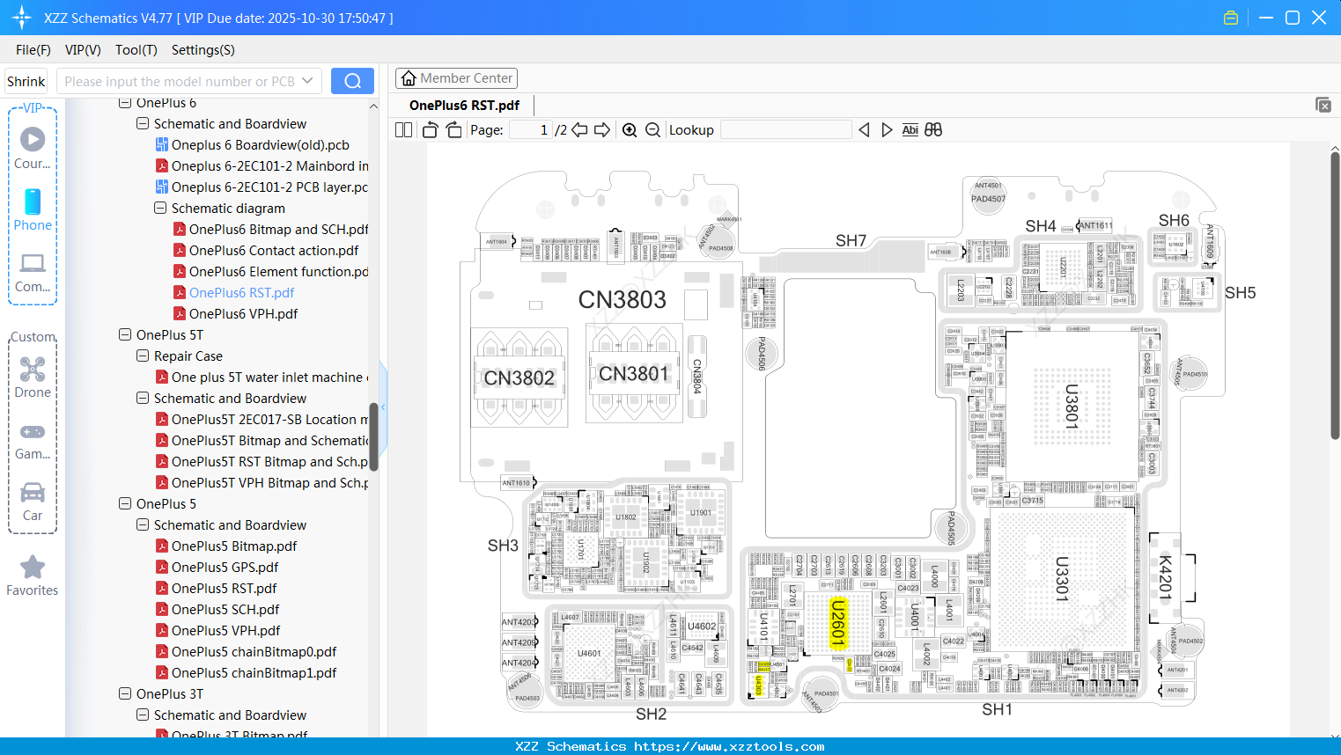Zoom in on the PDF
This screenshot has width=1341, height=755.
[630, 130]
